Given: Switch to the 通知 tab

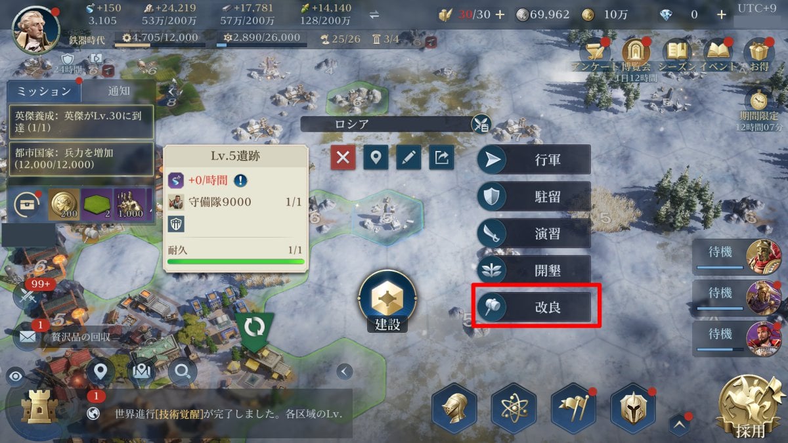Looking at the screenshot, I should (x=119, y=92).
